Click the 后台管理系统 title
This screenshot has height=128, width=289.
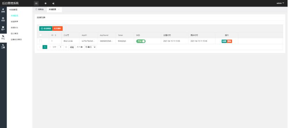pos(10,3)
